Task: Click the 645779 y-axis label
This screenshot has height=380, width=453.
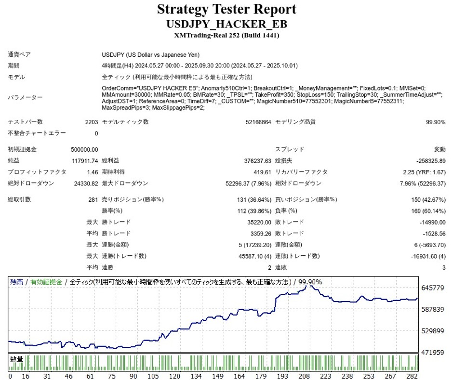Action: pos(432,288)
